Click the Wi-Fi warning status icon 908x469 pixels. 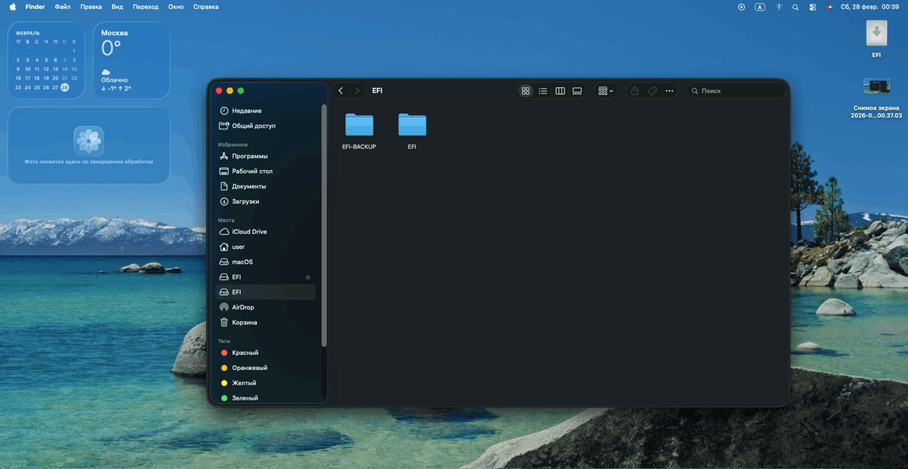click(779, 7)
